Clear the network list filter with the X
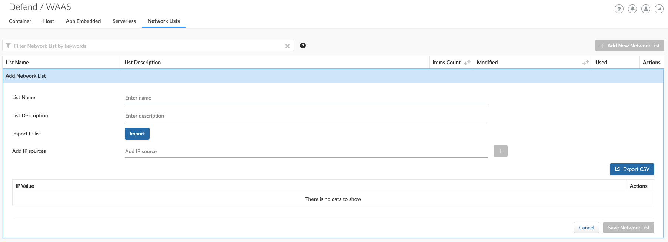Image resolution: width=668 pixels, height=242 pixels. pyautogui.click(x=287, y=46)
